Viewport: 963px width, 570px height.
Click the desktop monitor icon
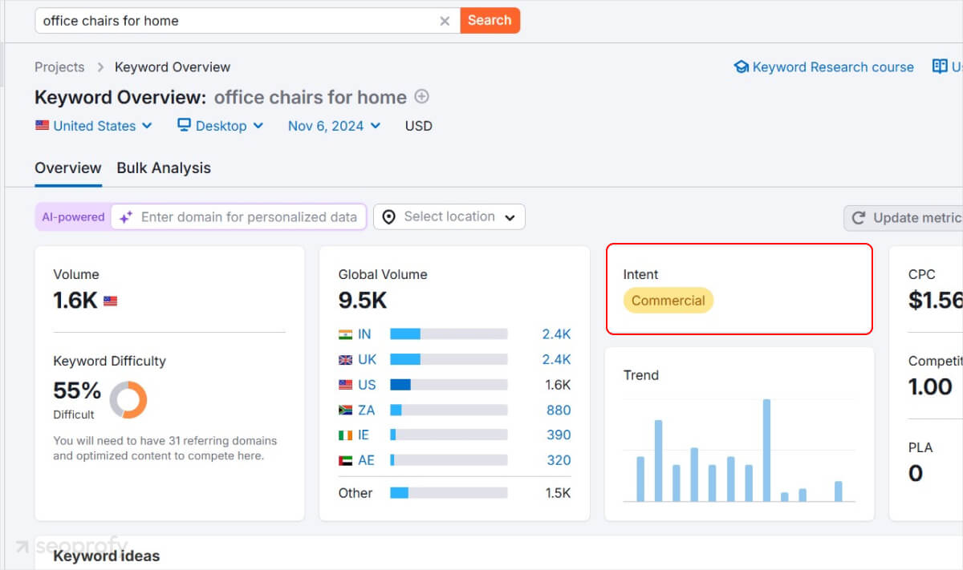coord(184,125)
